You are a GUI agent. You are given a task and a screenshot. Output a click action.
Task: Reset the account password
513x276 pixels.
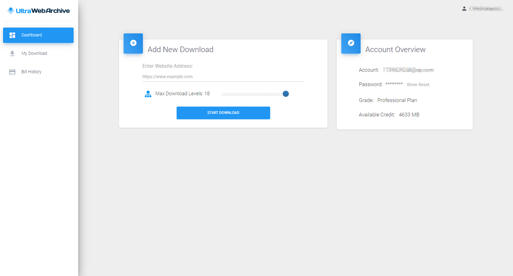point(424,85)
